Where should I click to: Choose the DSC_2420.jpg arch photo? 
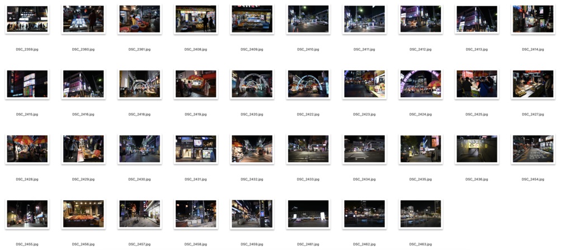[x=252, y=84]
